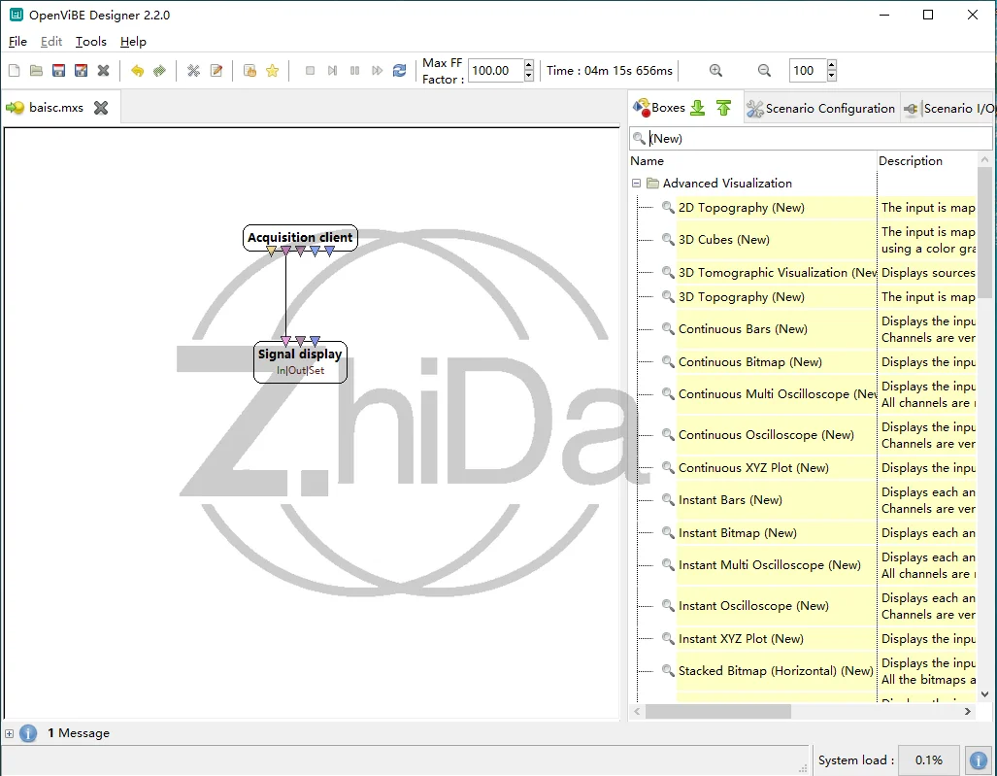Undo the last action with the yellow arrow
This screenshot has width=997, height=776.
pyautogui.click(x=137, y=71)
